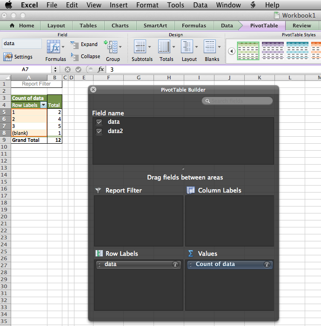Click the select-all corner of the sheet
Screen dimensions: 321x326
[6, 78]
